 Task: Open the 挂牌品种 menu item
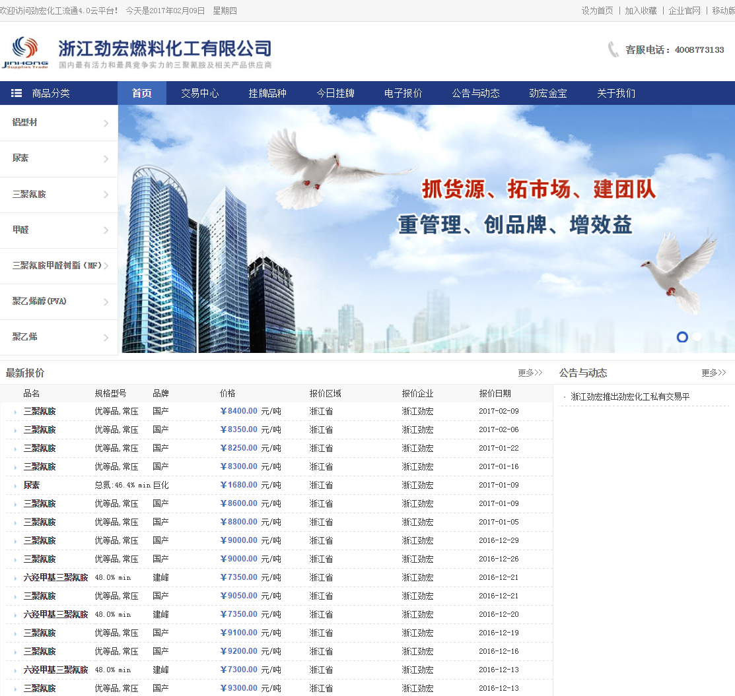tap(267, 93)
